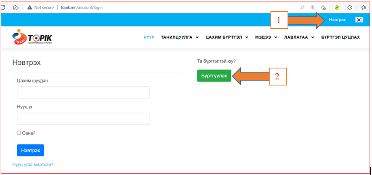Viewport: 372px width, 175px height.
Task: Add page to favorites star icon
Action: coord(323,7)
